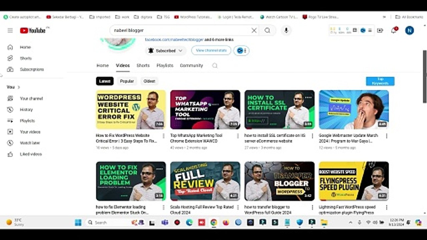Open WordPress Website Critical Error Fix thumbnail
Image resolution: width=427 pixels, height=240 pixels.
click(131, 110)
